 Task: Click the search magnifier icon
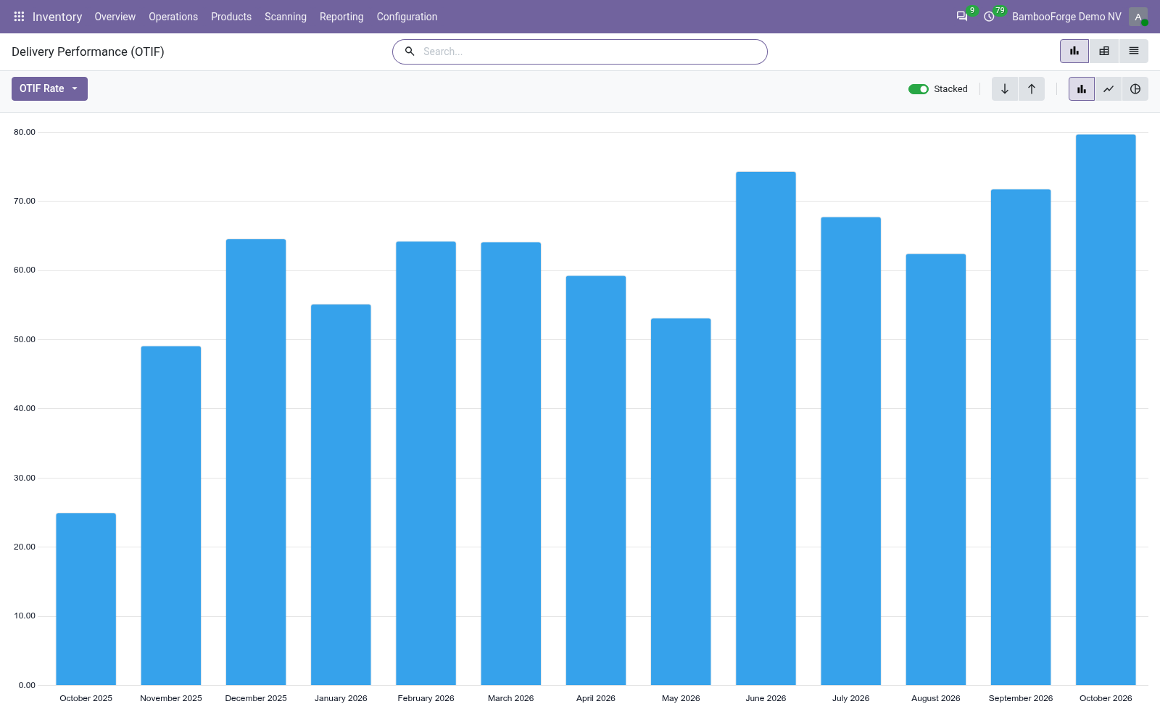point(410,51)
